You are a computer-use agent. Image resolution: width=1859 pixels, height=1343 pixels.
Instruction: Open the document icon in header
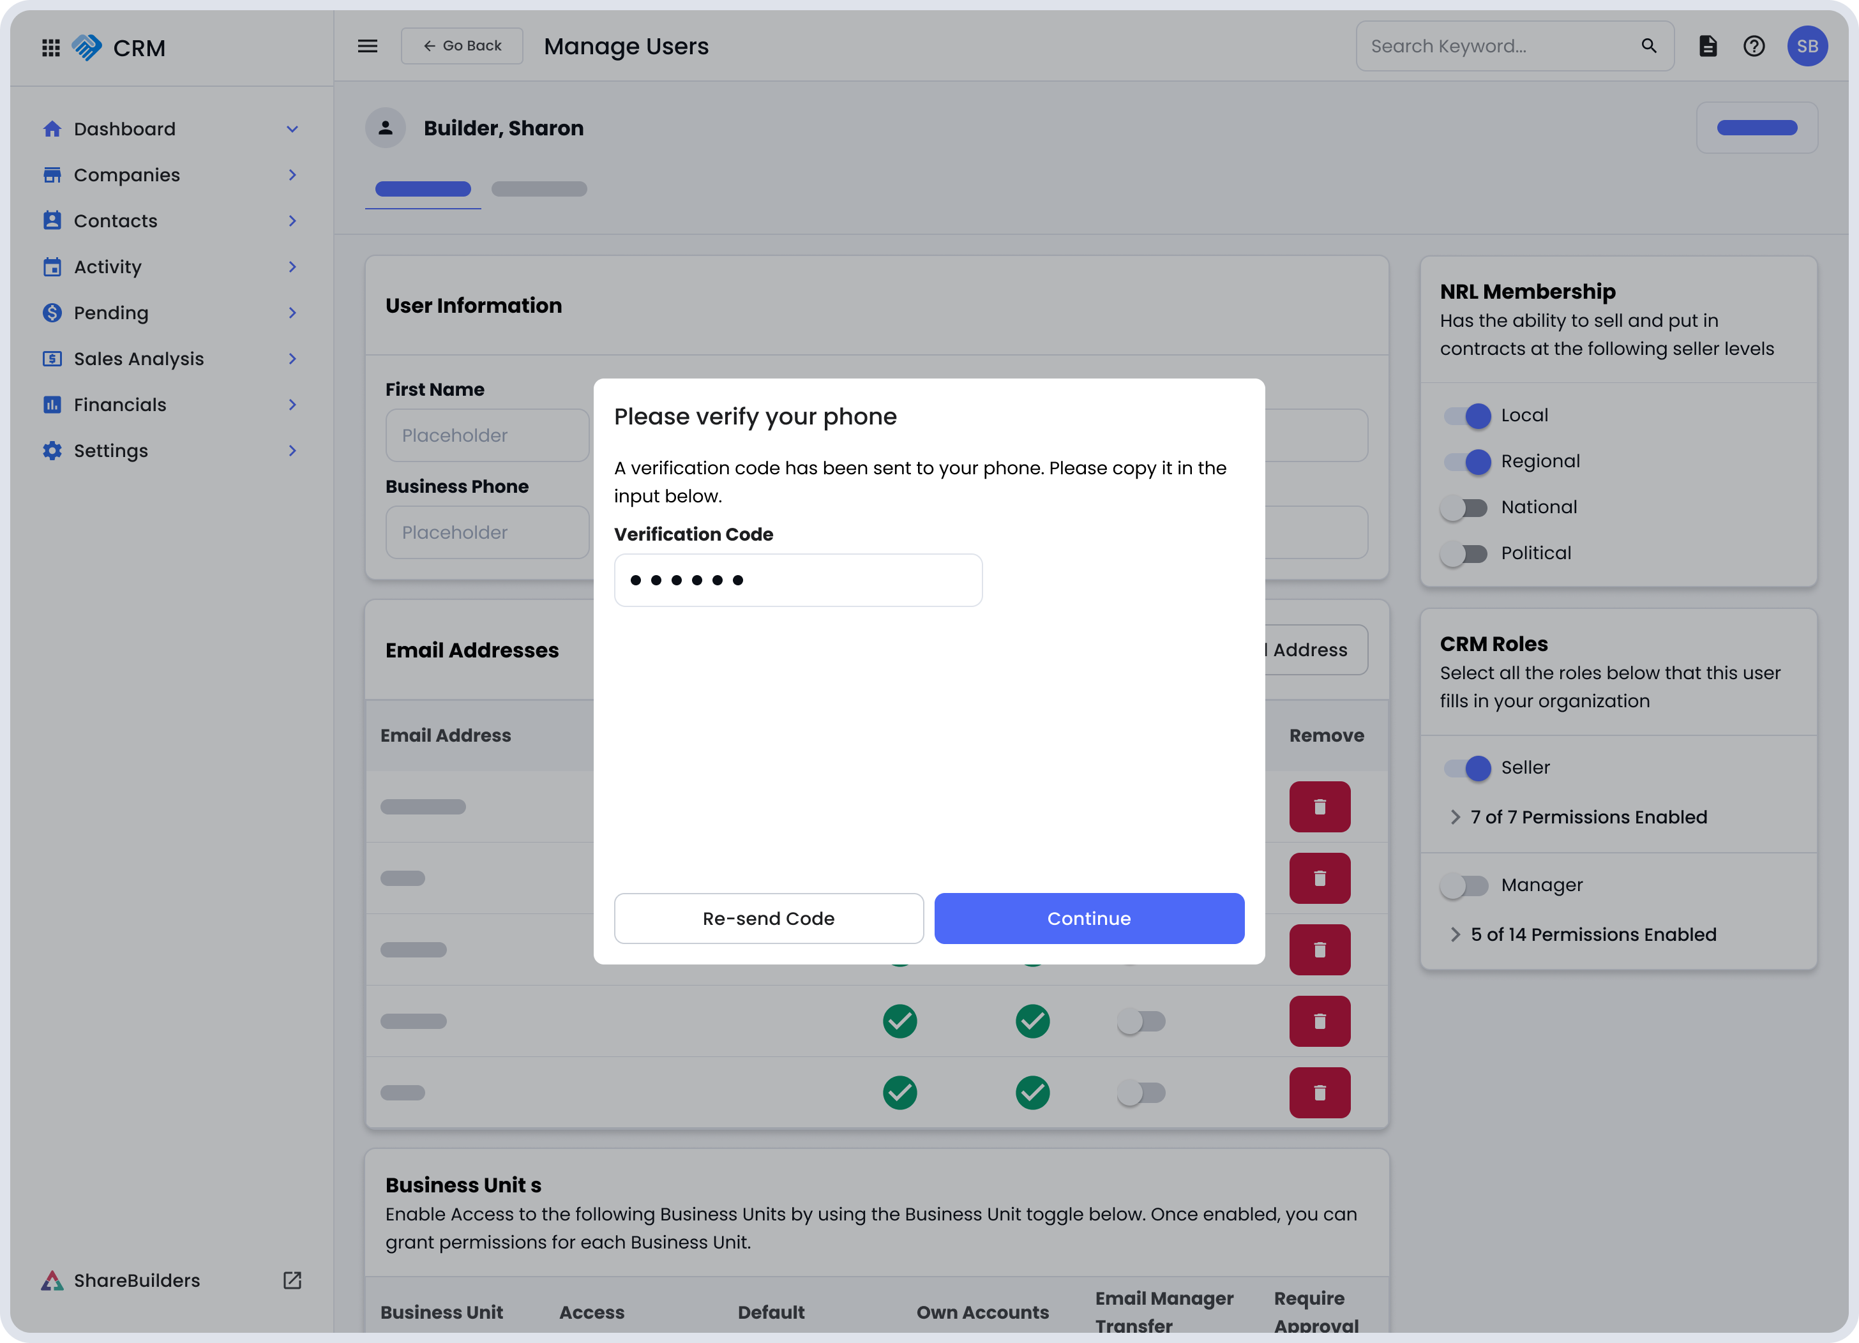point(1708,46)
